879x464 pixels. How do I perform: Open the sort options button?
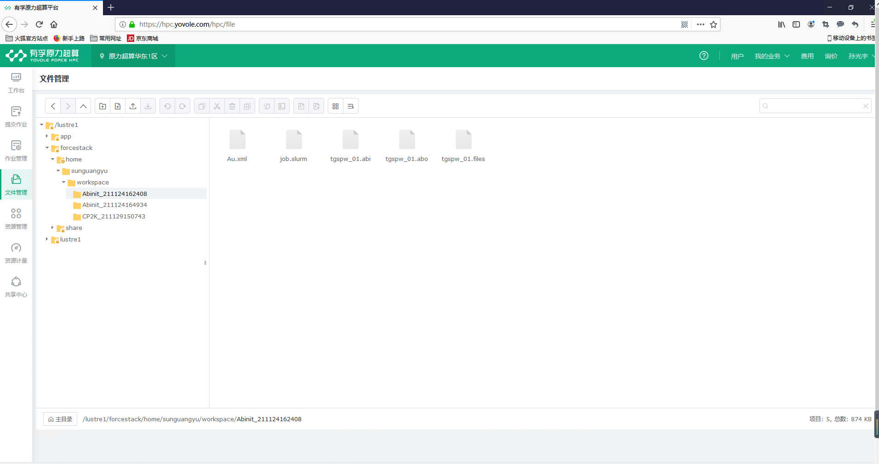351,106
